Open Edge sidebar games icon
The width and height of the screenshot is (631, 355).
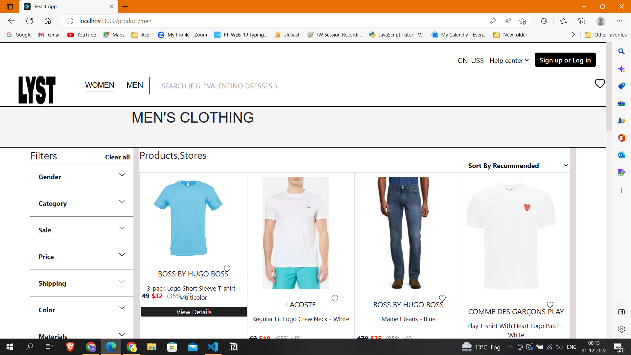(x=621, y=121)
